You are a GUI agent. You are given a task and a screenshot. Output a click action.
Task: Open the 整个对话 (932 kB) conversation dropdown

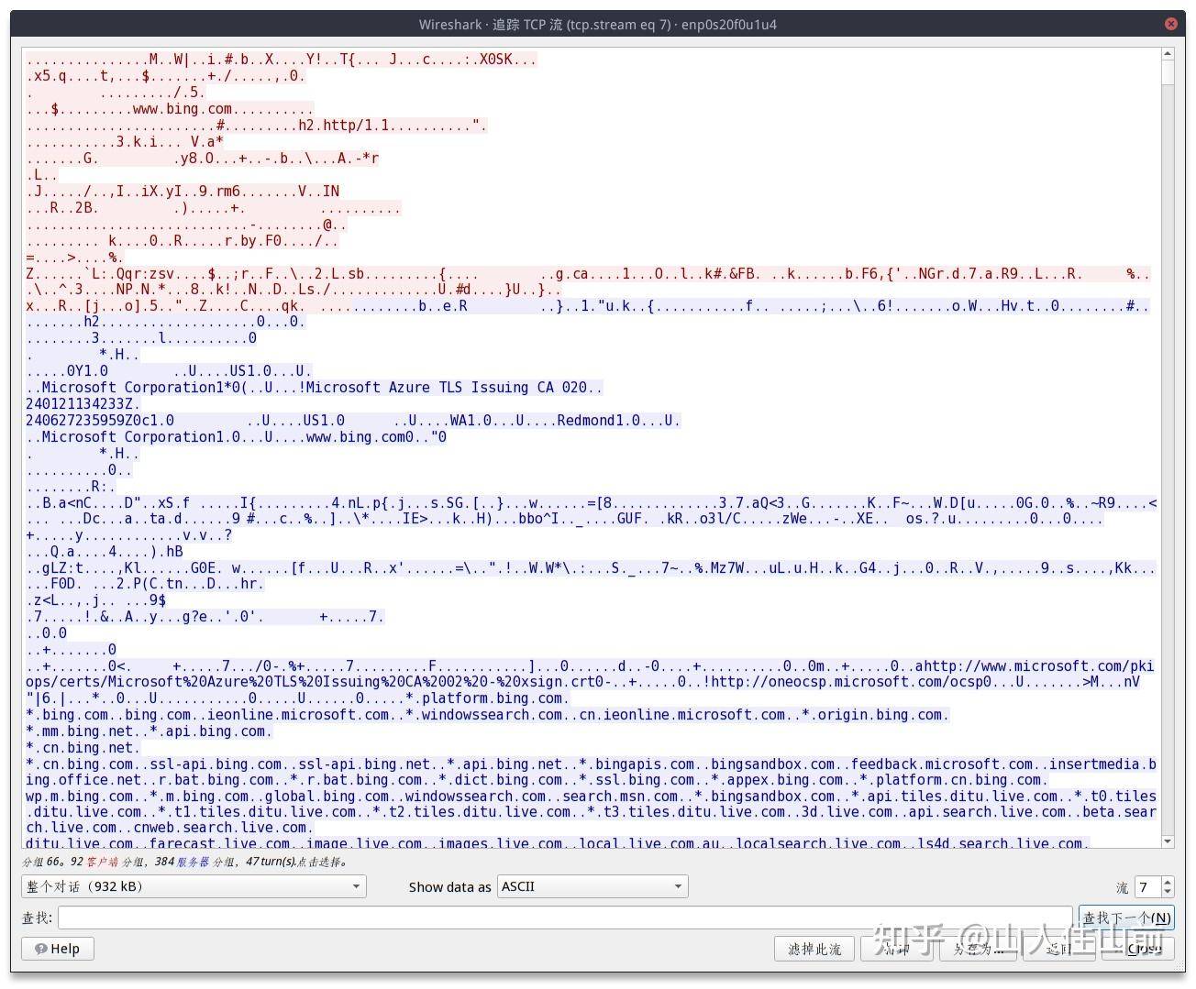tap(194, 886)
